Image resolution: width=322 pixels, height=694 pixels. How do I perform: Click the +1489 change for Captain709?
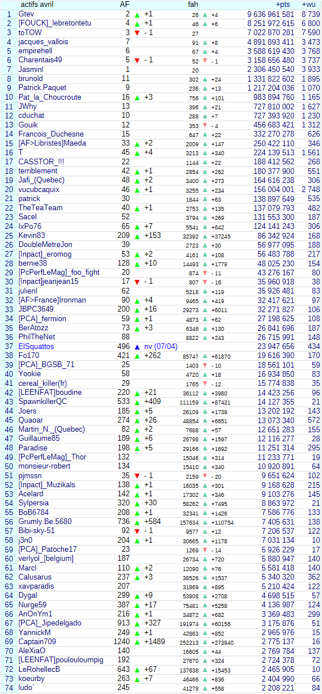click(154, 641)
